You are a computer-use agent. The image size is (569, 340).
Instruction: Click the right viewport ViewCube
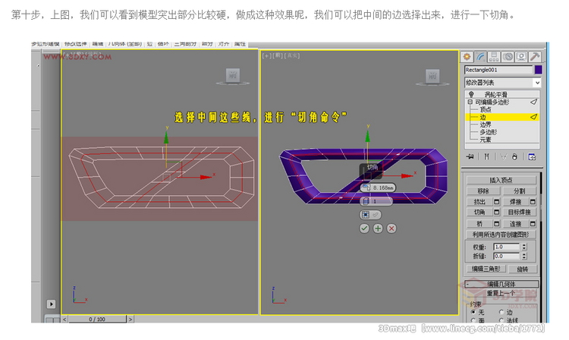432,77
